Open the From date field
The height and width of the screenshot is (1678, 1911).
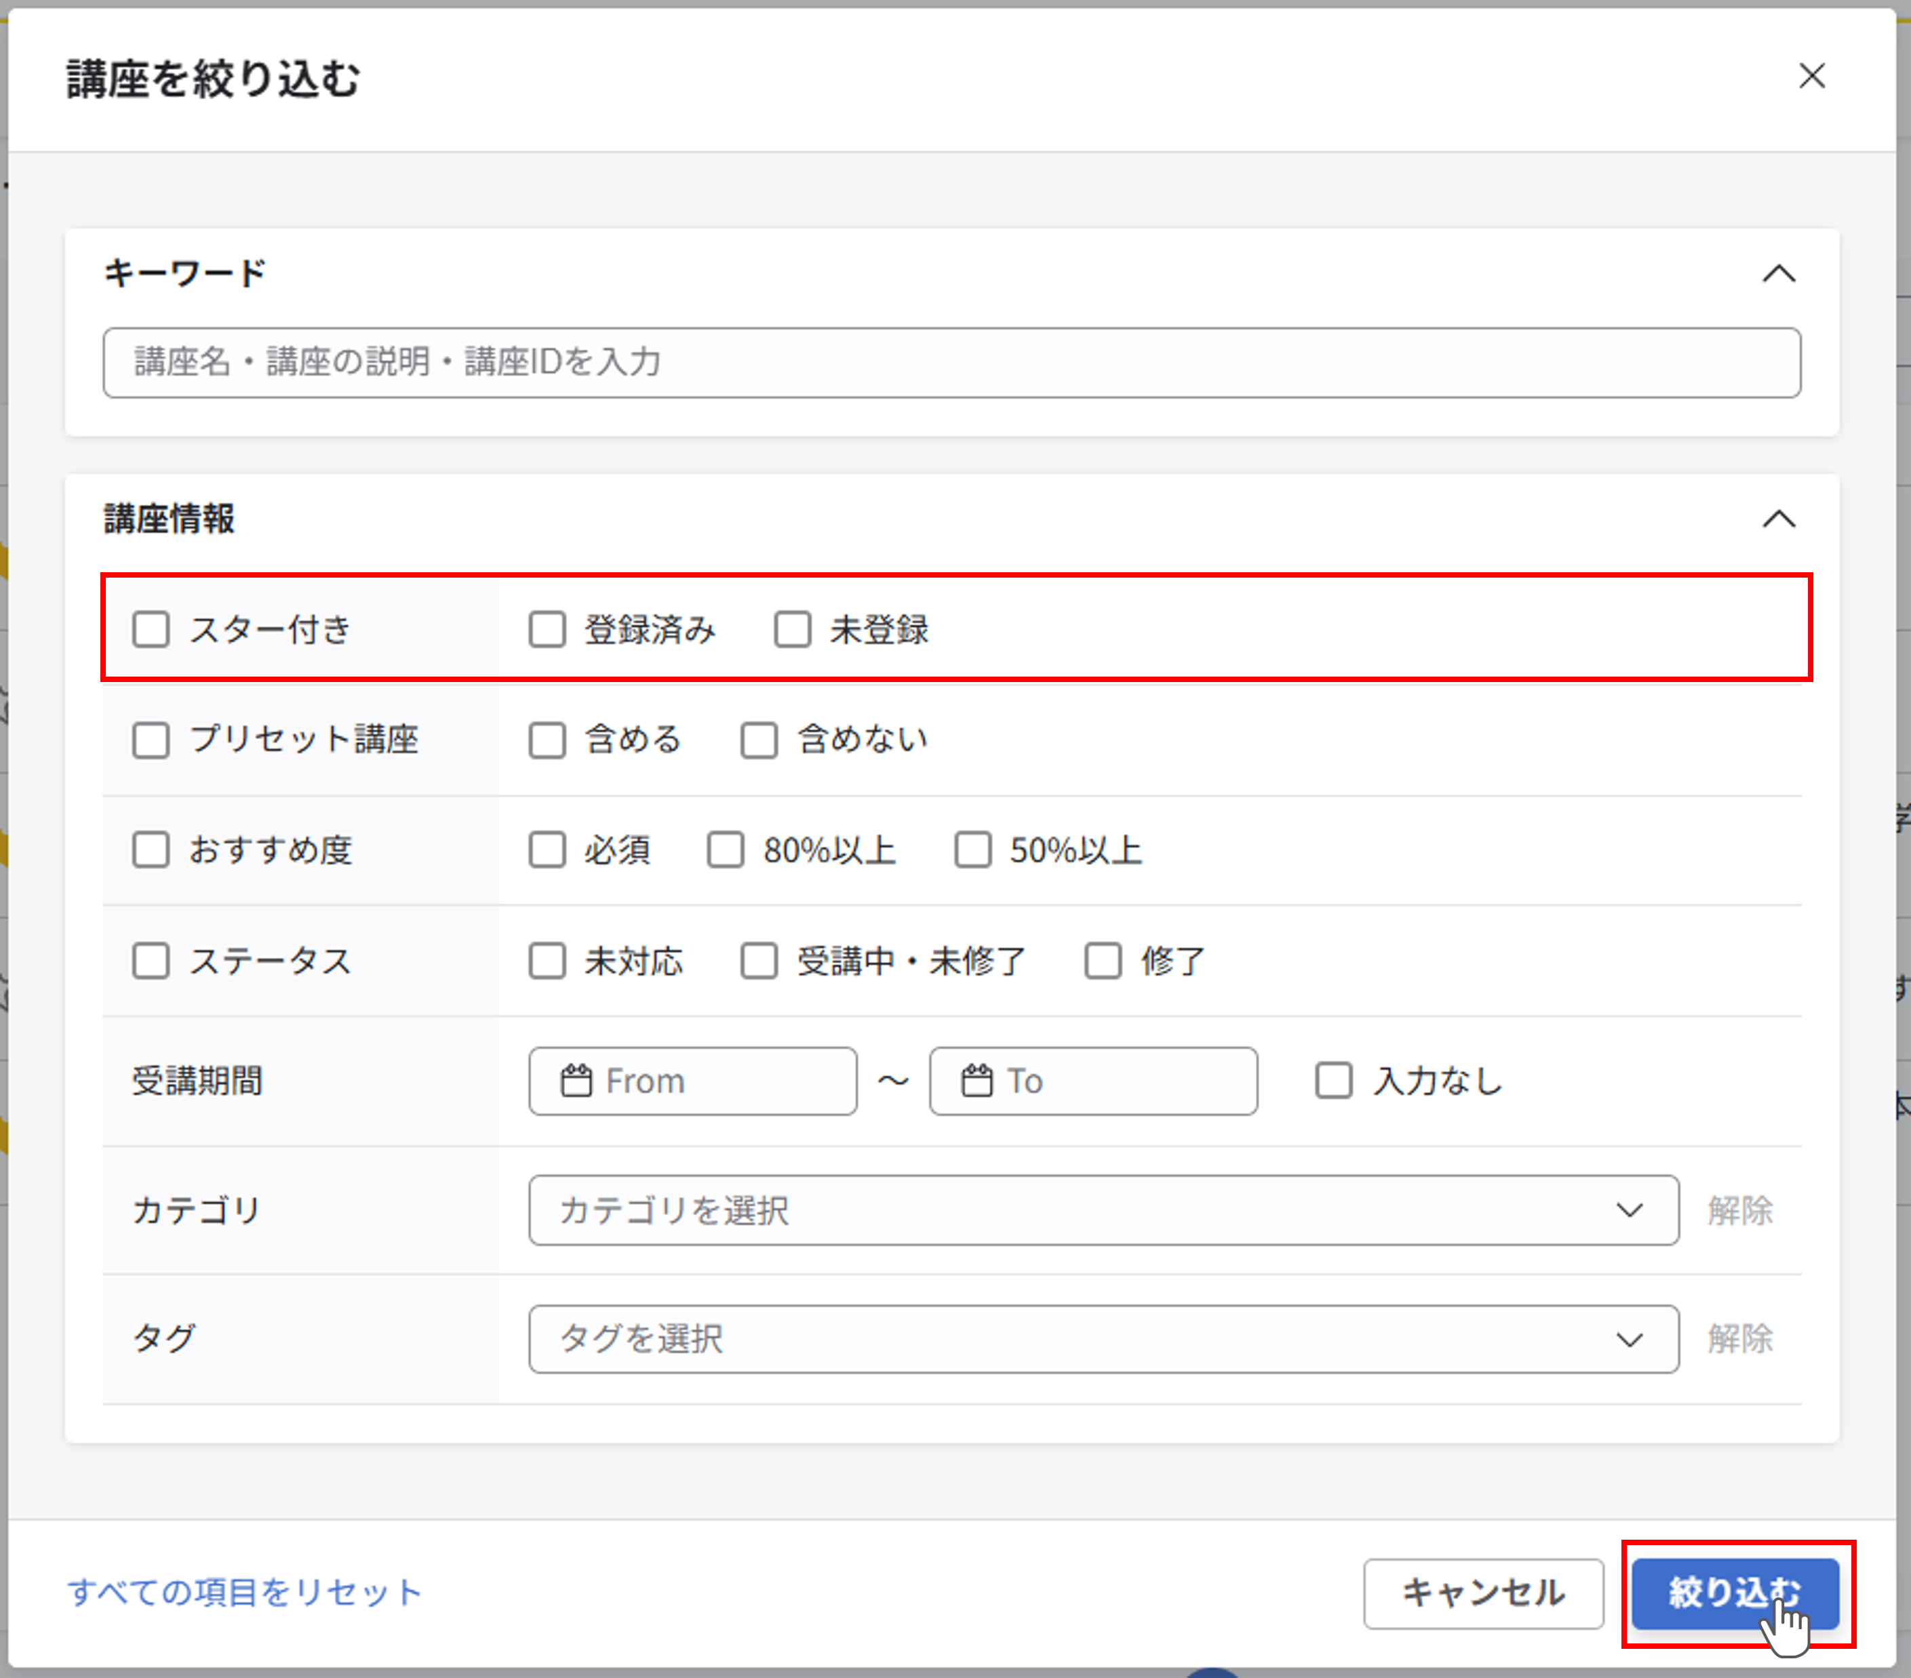coord(693,1081)
